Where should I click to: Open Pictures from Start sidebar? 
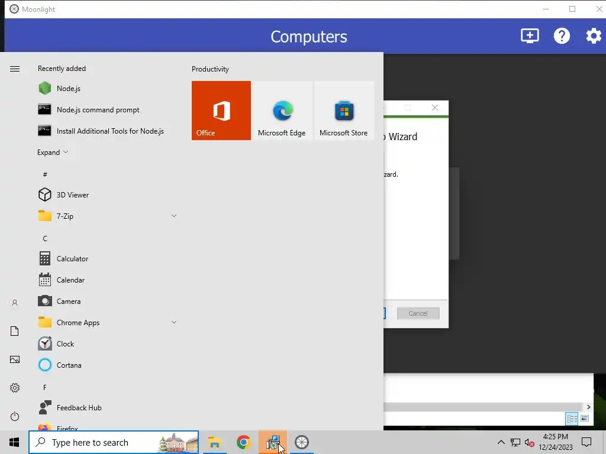coord(15,359)
